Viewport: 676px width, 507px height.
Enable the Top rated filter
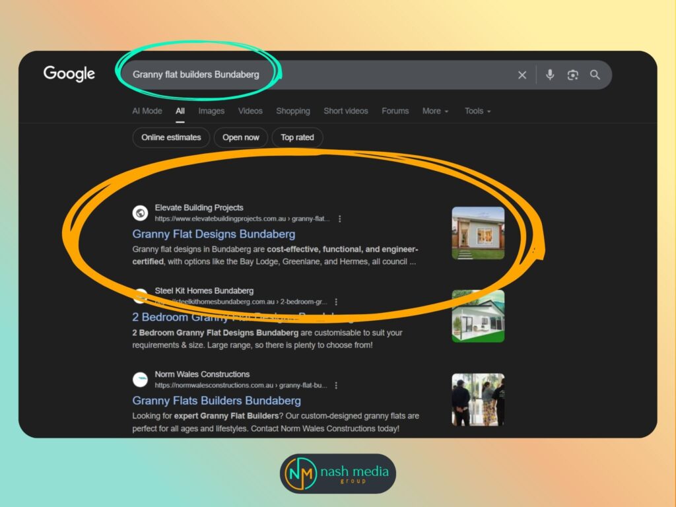(297, 137)
